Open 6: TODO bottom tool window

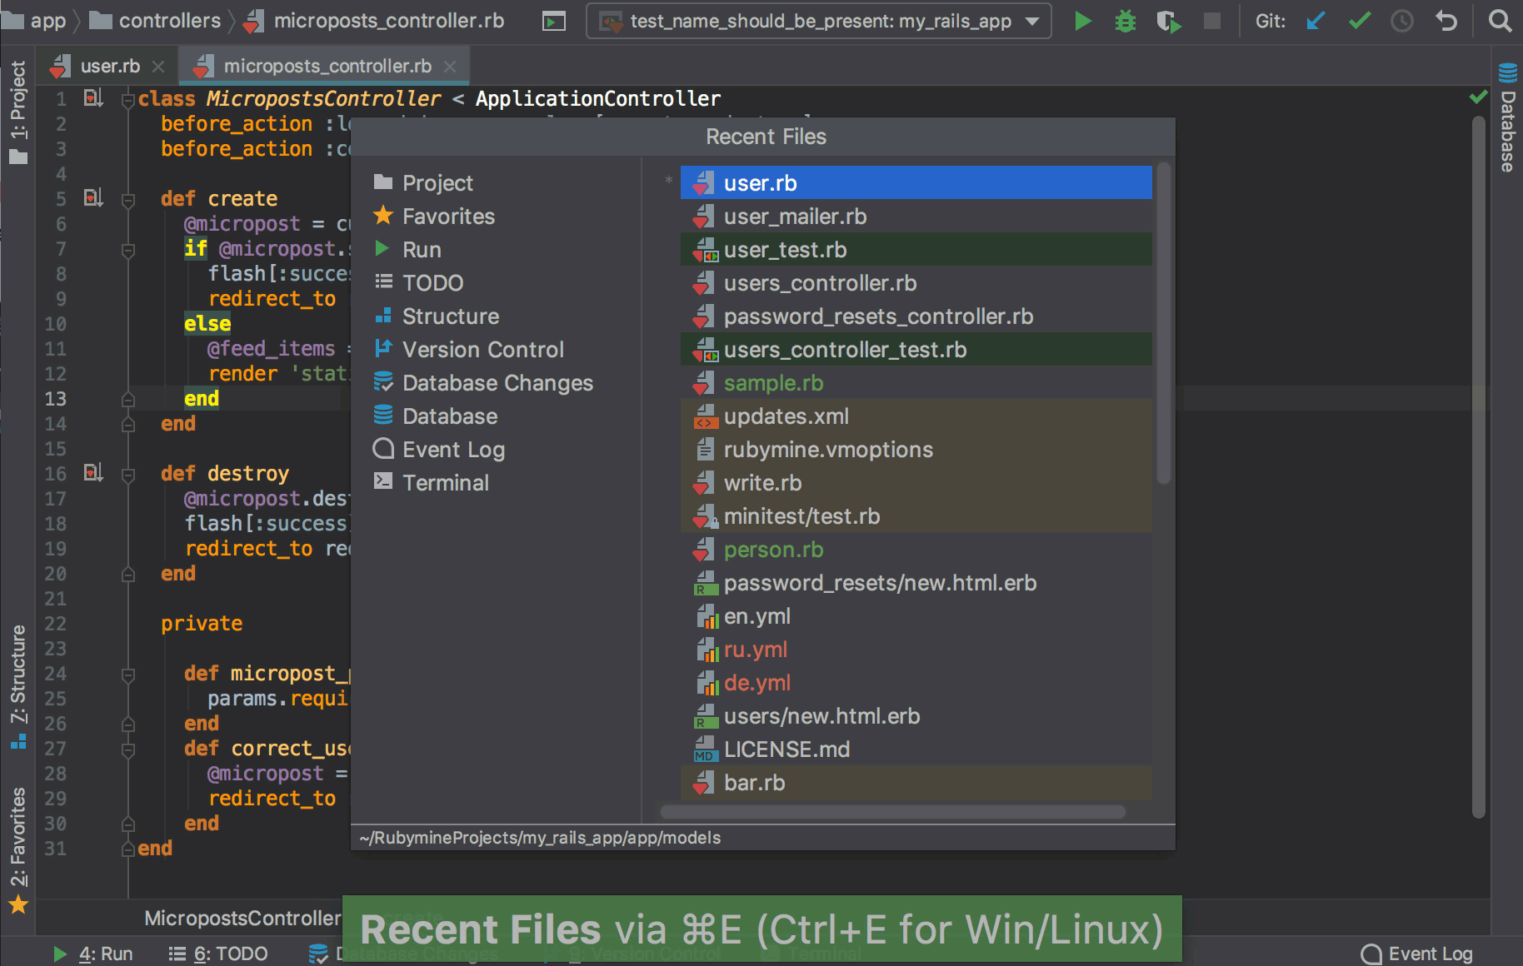pos(218,954)
